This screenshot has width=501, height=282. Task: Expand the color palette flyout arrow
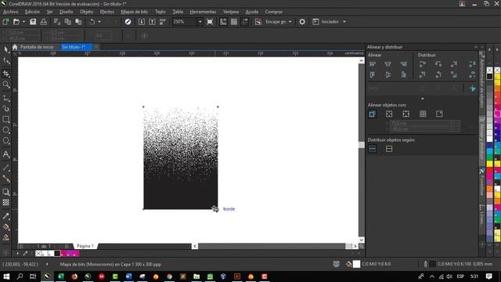pyautogui.click(x=489, y=49)
